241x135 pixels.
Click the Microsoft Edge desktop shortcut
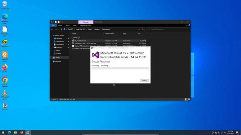[5, 19]
